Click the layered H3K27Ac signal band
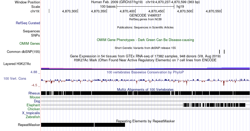 145,69
